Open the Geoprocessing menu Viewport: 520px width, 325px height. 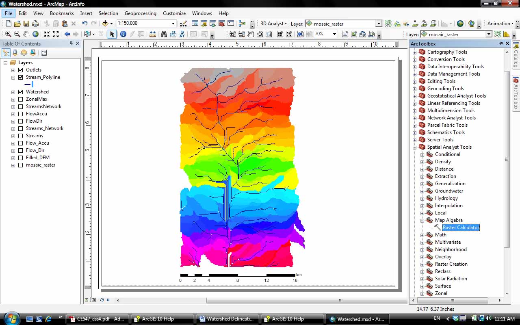click(x=140, y=13)
